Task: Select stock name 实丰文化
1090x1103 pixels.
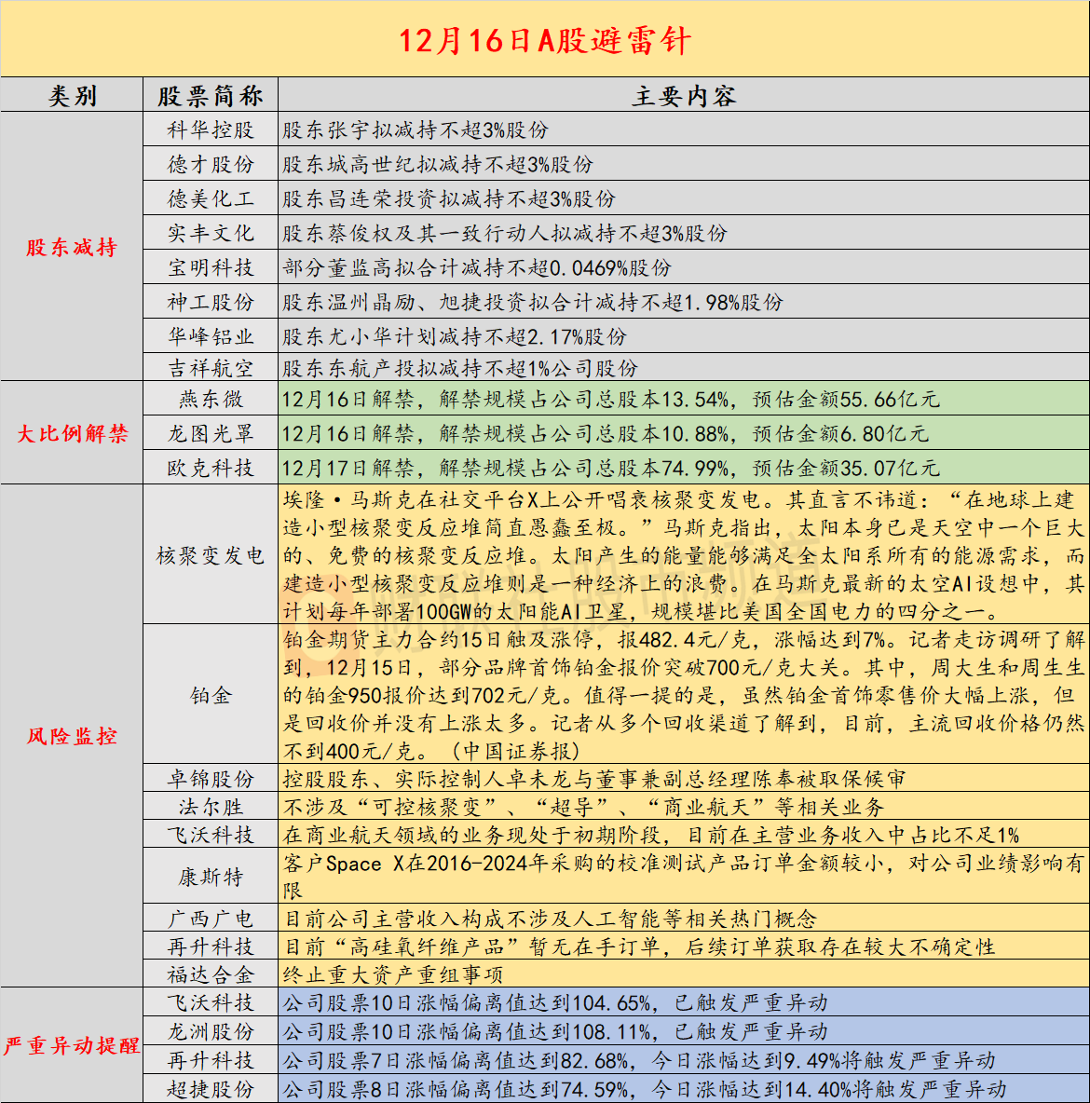Action: [211, 233]
